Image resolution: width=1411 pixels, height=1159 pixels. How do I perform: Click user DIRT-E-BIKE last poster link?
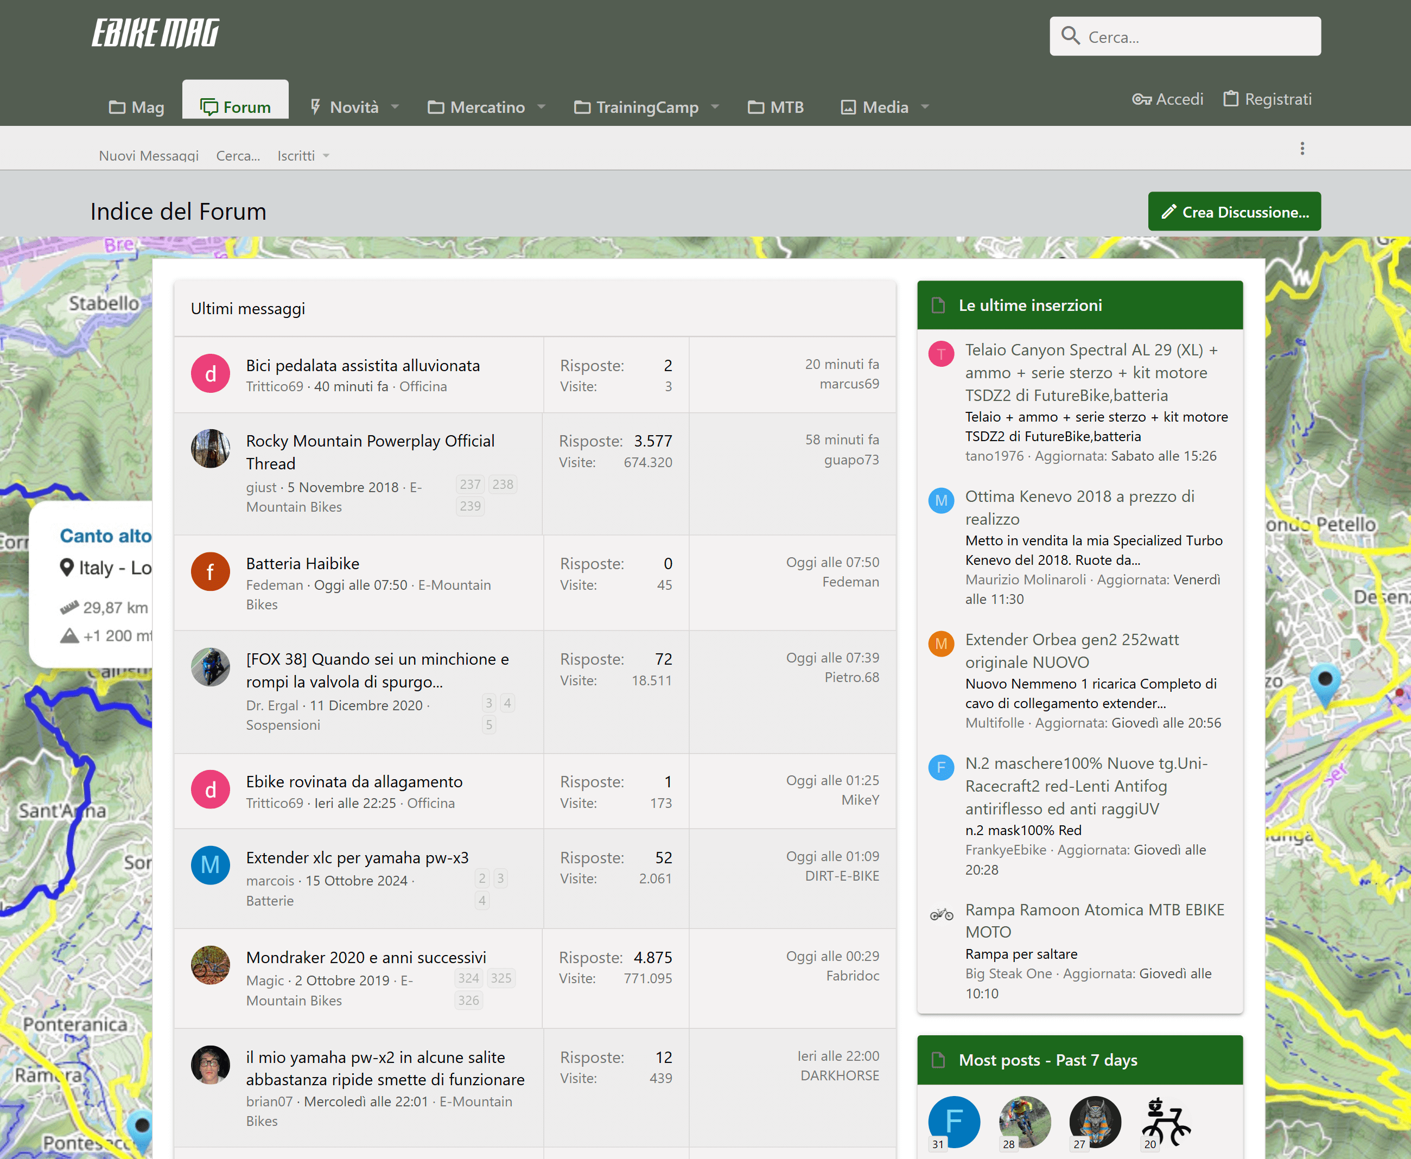(x=842, y=876)
